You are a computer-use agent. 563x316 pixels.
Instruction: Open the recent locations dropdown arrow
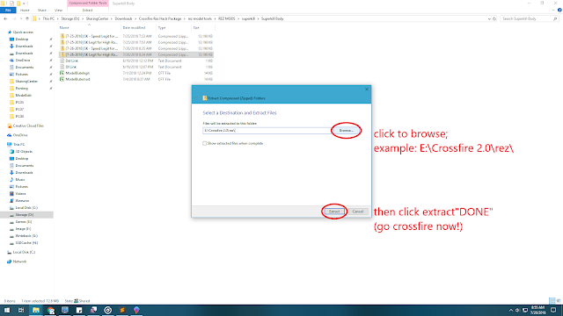(21, 18)
